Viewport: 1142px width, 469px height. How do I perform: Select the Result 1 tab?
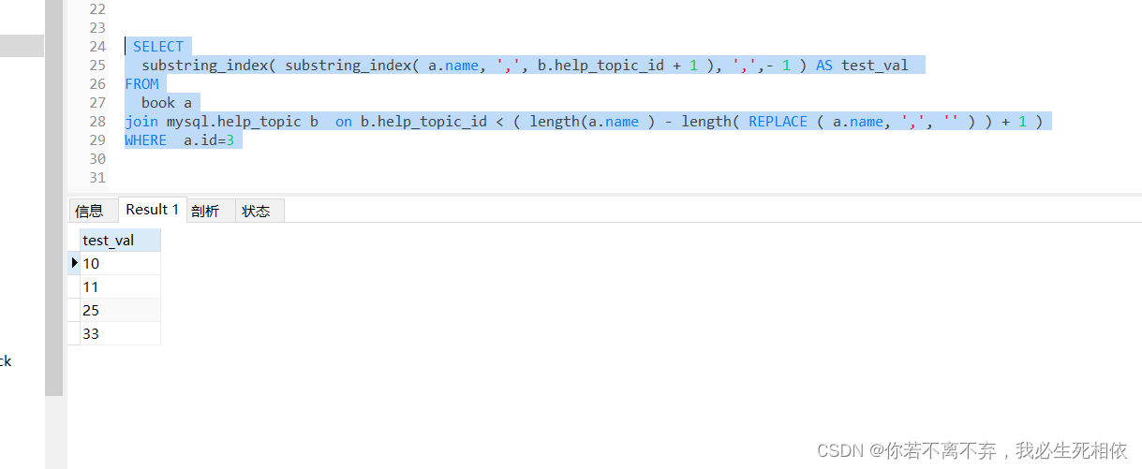152,210
